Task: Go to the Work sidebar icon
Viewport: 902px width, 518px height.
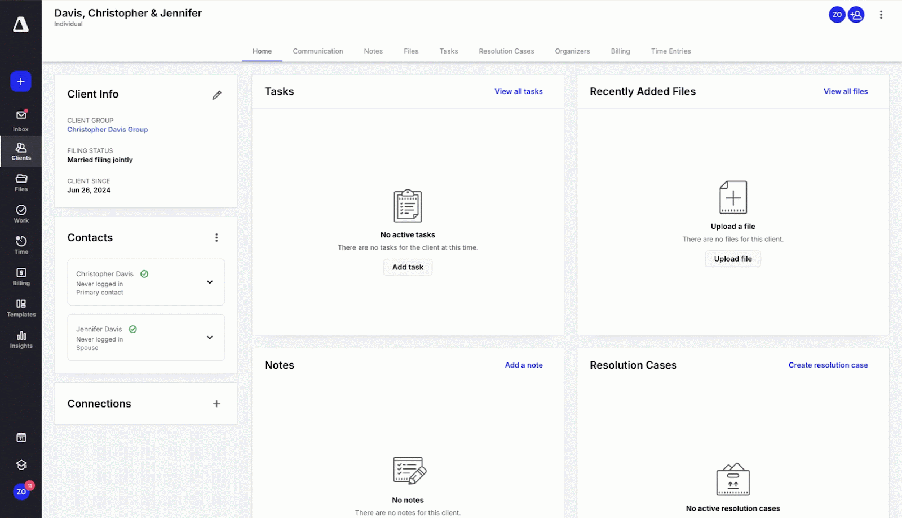Action: [21, 214]
